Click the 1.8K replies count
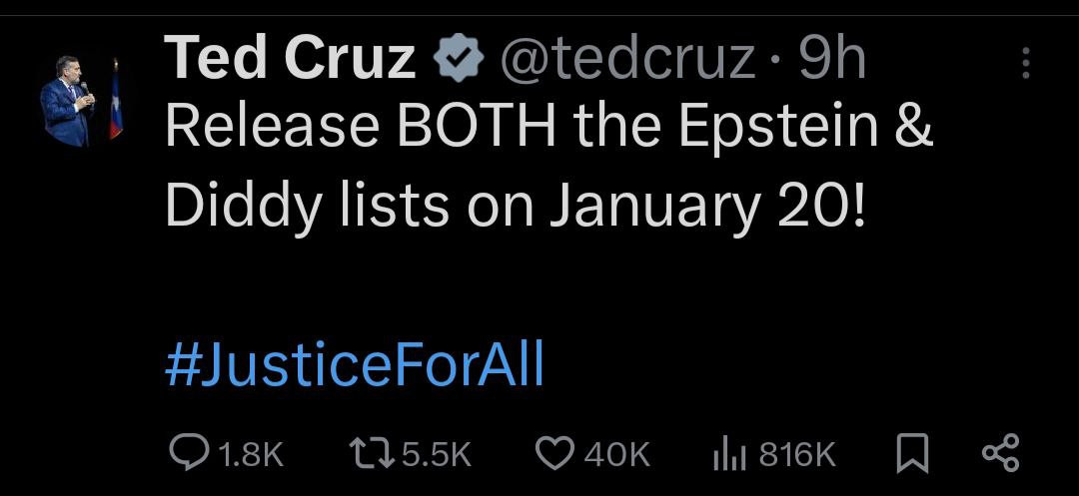Screen dimensions: 1079x496 coord(252,456)
